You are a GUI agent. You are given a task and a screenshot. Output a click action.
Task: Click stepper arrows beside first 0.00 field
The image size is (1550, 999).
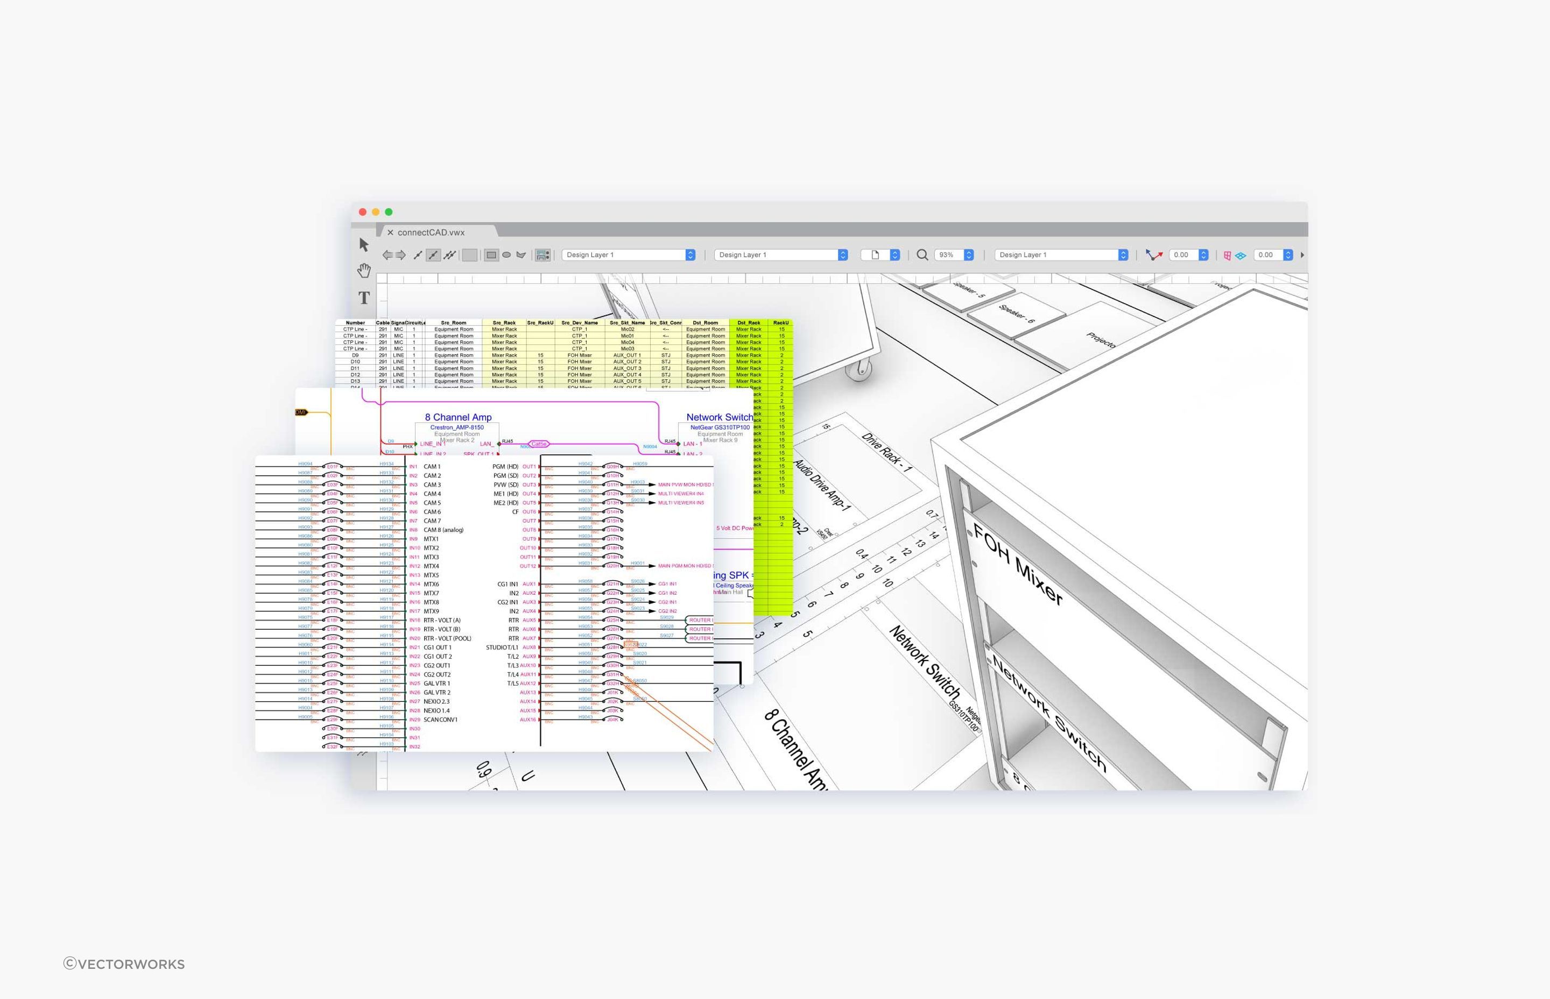click(1204, 255)
